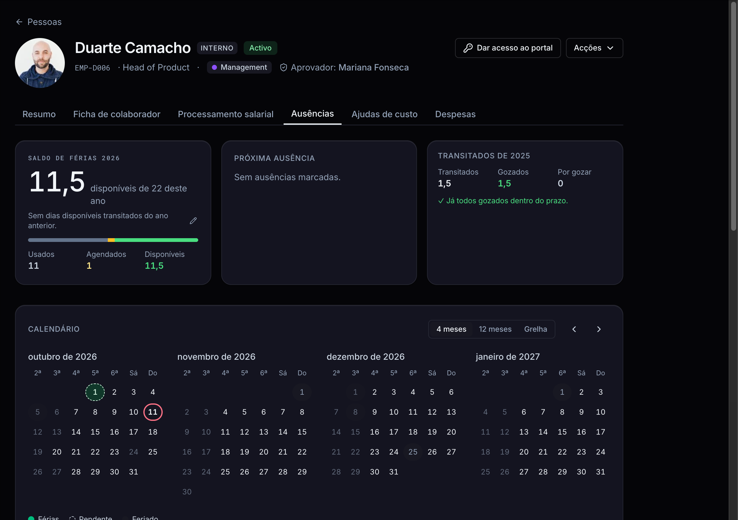
Task: Click 'Já todos gozados dentro do prazo.' message
Action: point(507,201)
